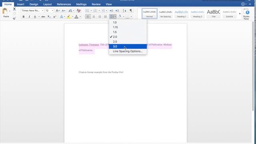This screenshot has height=144, width=256.
Task: Apply strikethrough with the abc icon
Action: [43, 17]
